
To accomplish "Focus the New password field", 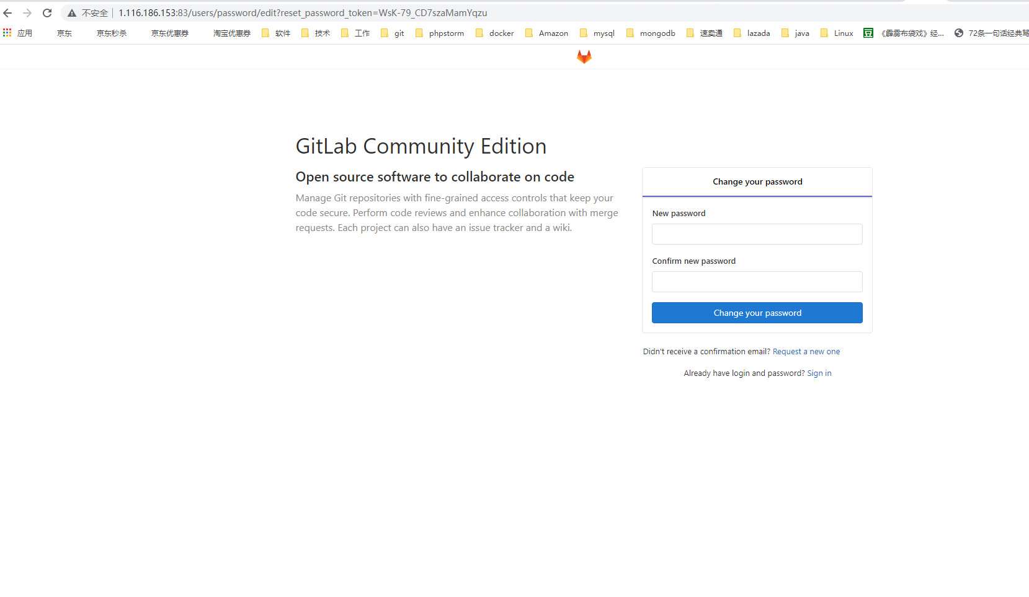I will [757, 234].
